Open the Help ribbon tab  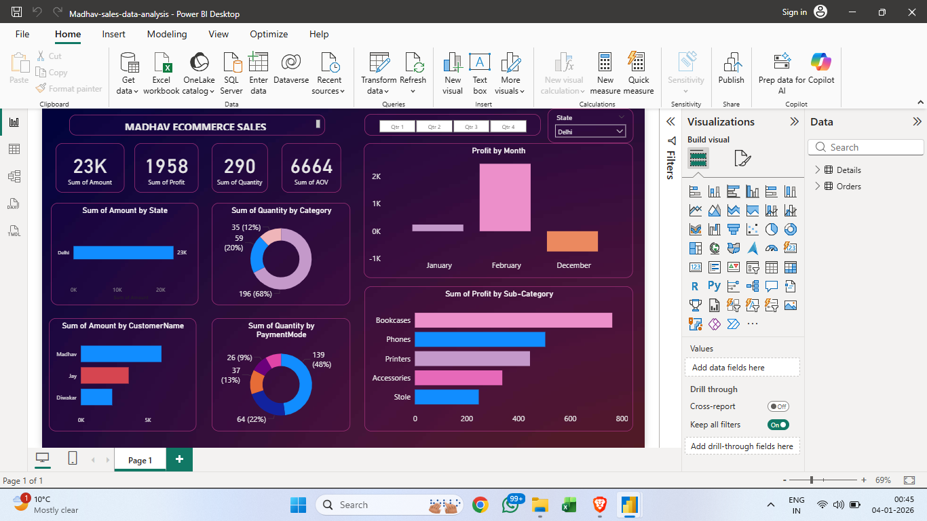pyautogui.click(x=319, y=34)
